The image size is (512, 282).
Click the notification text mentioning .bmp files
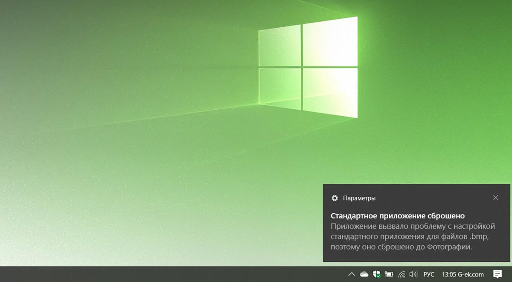click(413, 236)
